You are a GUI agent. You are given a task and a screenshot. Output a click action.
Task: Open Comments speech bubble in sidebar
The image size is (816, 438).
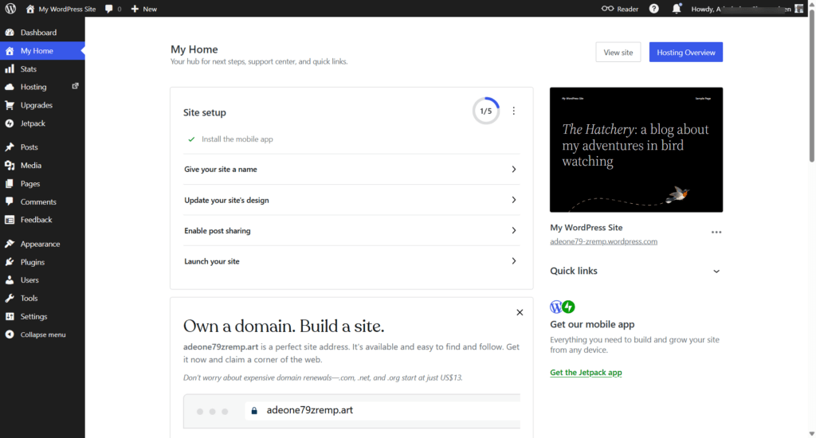tap(10, 201)
